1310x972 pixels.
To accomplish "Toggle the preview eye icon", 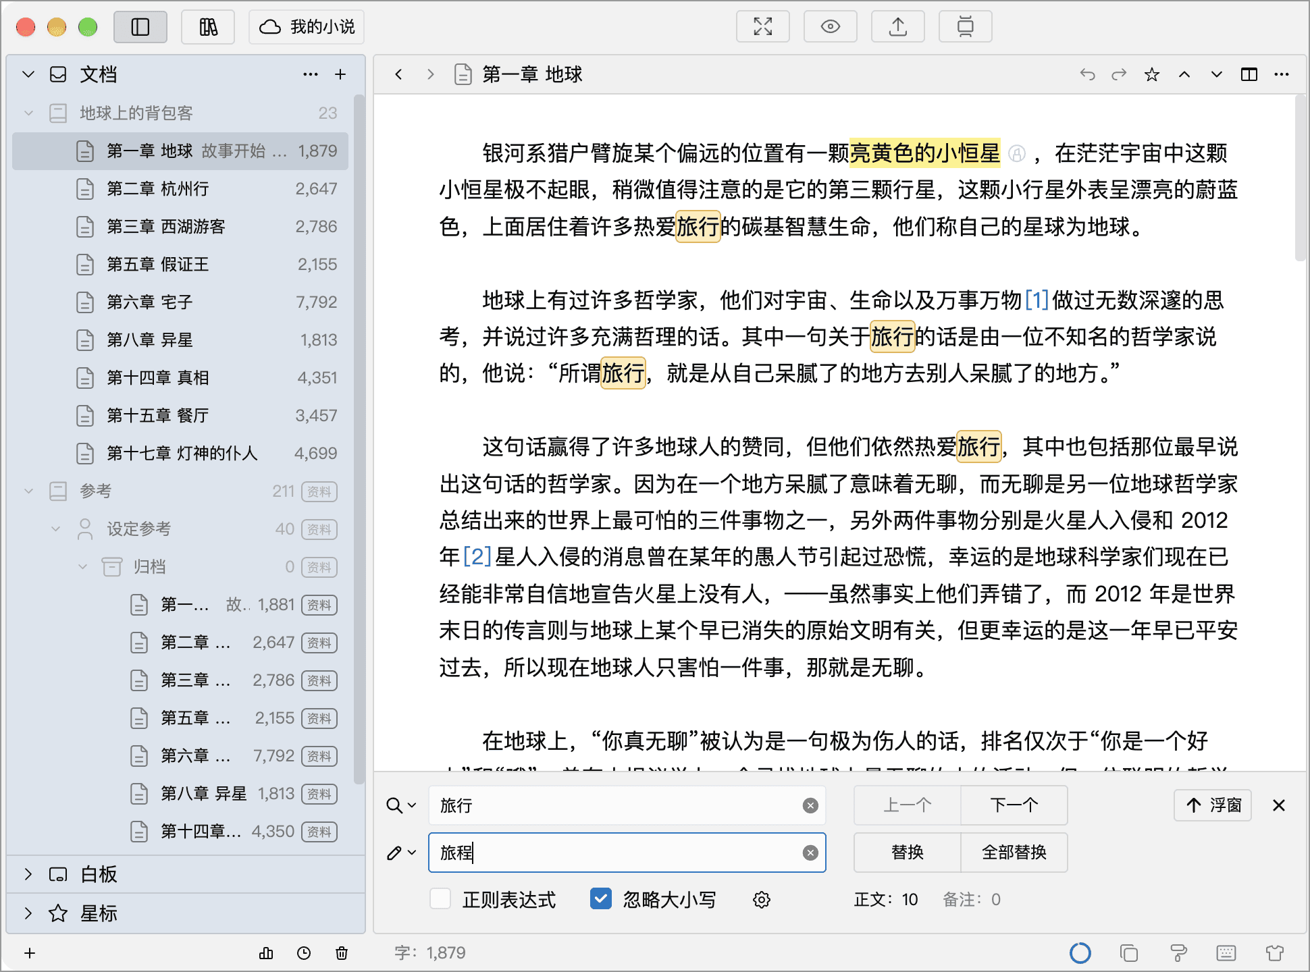I will pos(831,27).
